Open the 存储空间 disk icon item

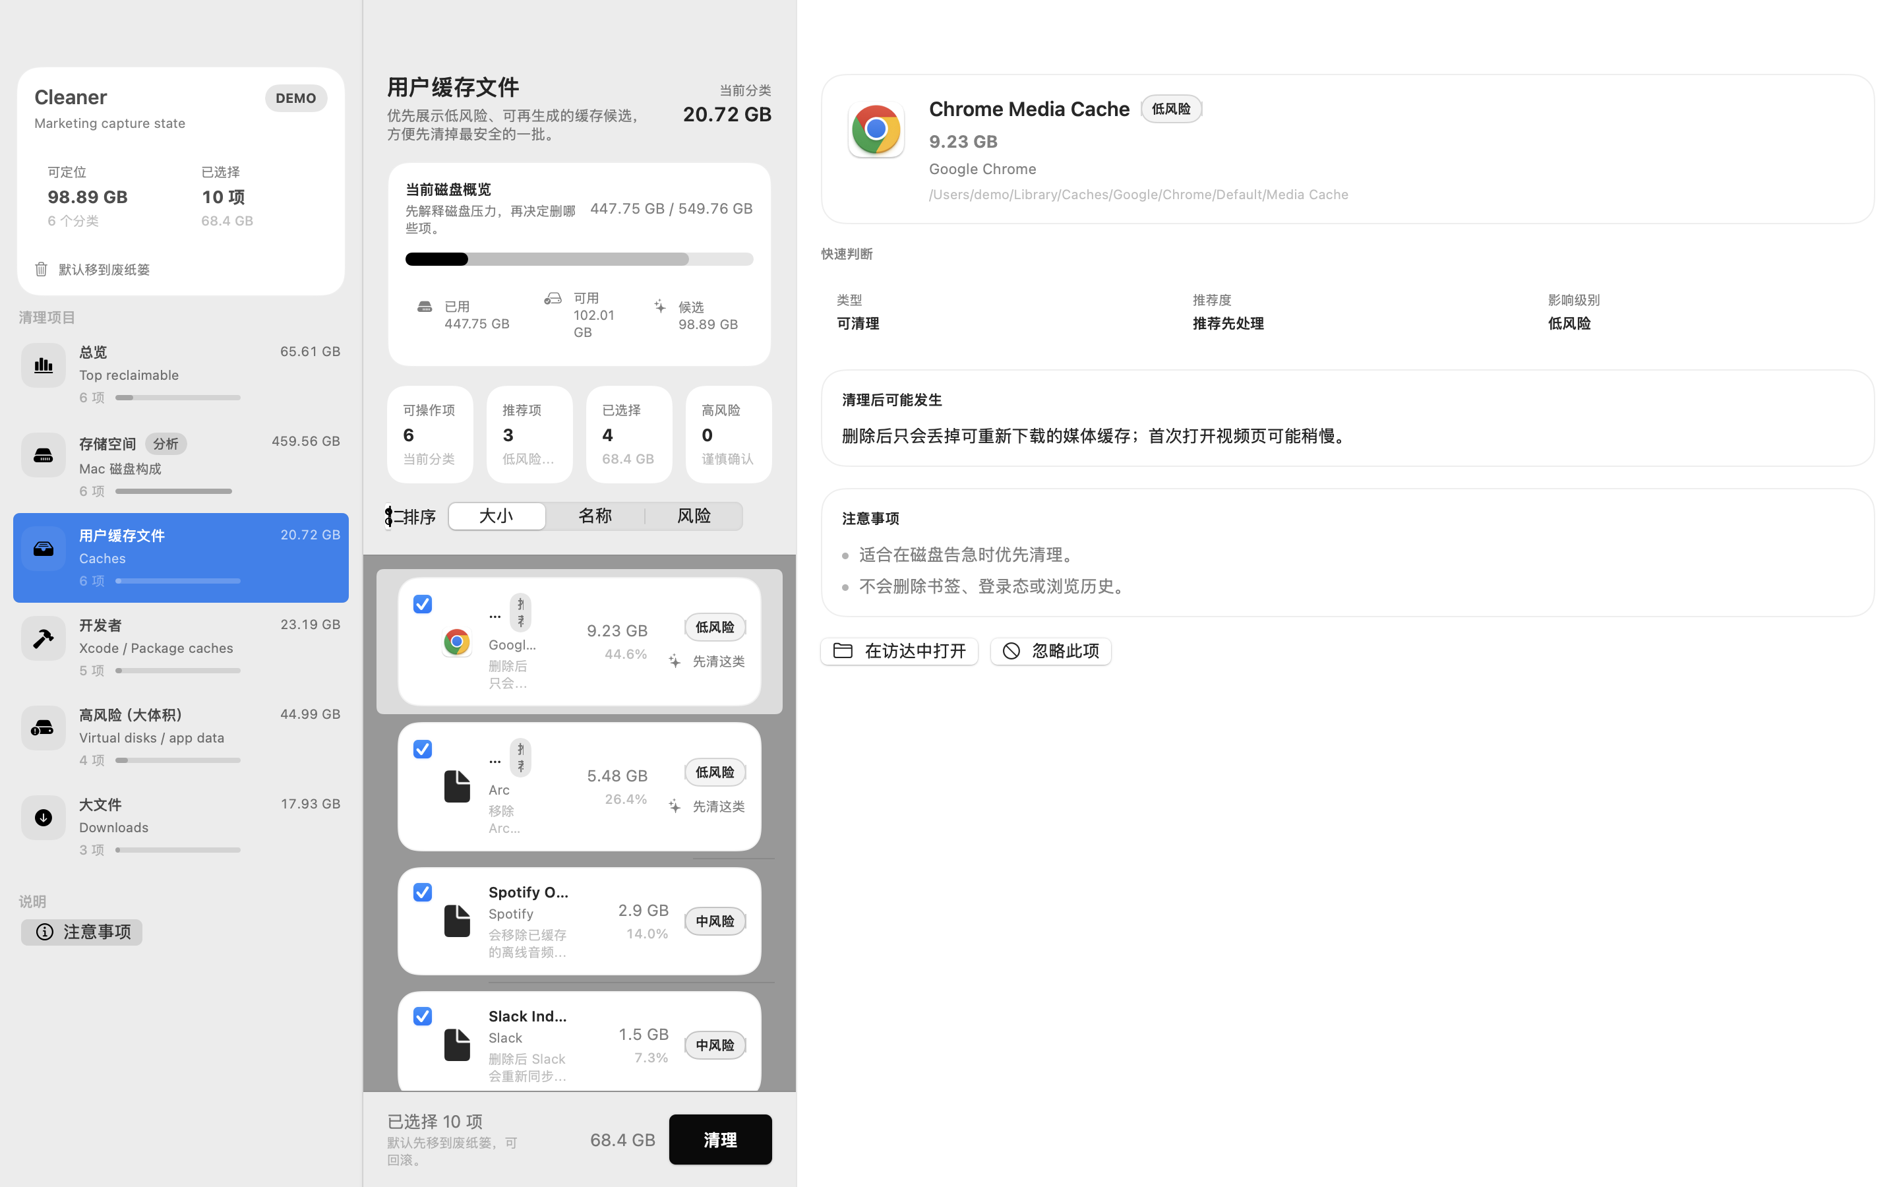coord(43,455)
